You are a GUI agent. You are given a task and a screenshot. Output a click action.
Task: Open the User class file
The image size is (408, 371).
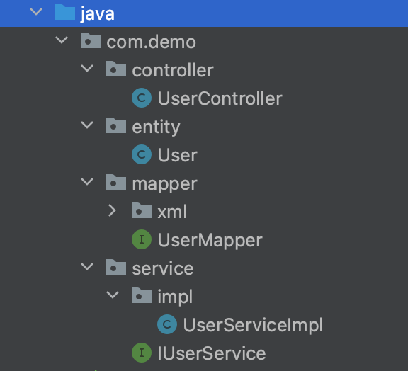click(x=178, y=155)
